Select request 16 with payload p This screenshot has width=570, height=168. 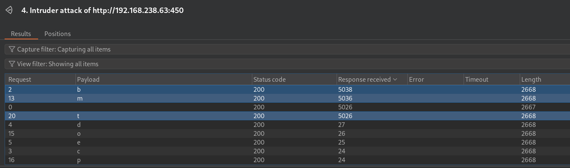coord(287,160)
